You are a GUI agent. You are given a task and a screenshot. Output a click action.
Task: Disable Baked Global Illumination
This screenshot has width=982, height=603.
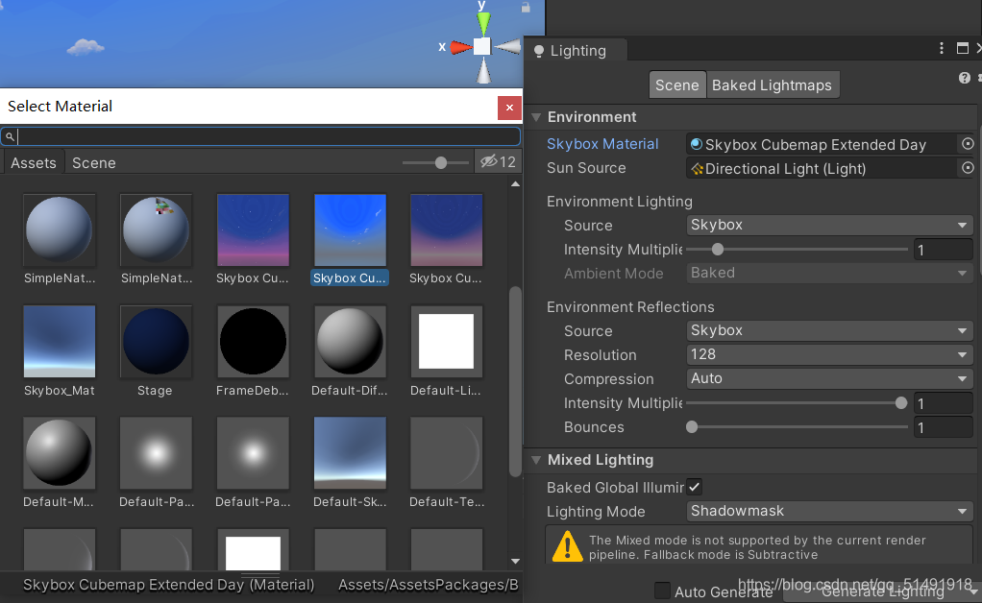click(x=694, y=487)
